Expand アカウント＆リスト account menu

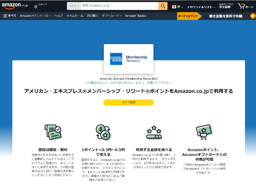tap(201, 7)
